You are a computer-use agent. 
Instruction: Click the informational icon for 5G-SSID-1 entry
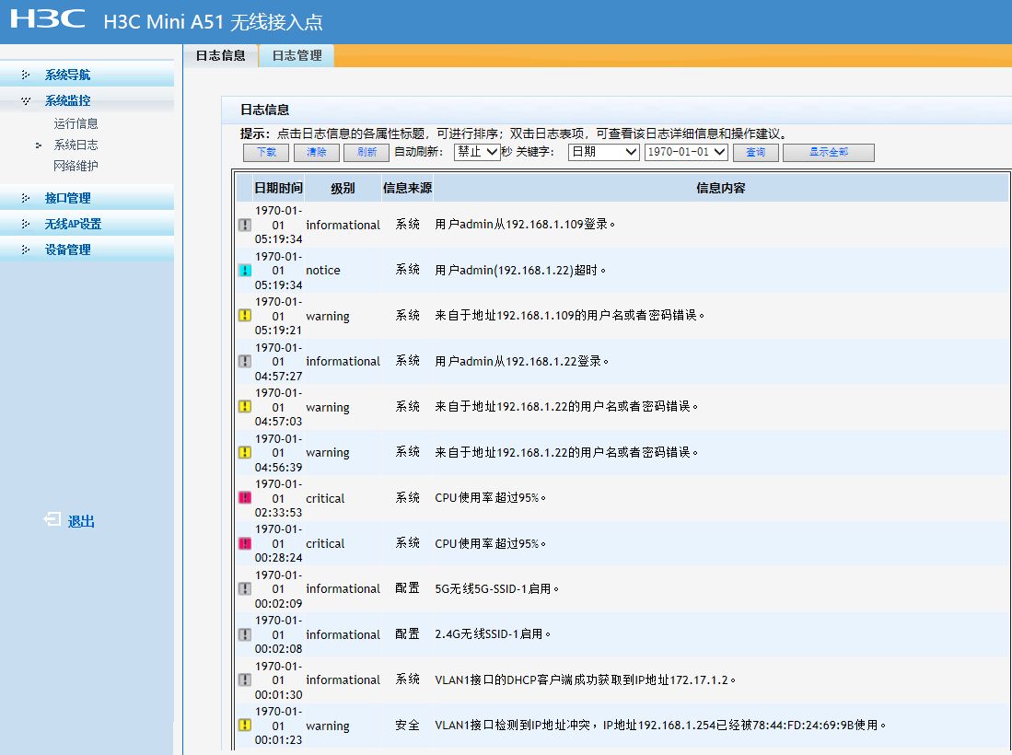[245, 588]
